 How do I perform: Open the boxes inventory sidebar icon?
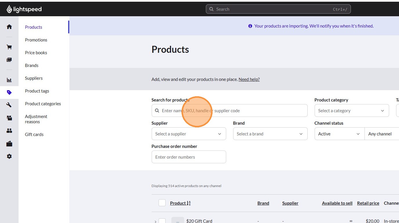tap(9, 118)
